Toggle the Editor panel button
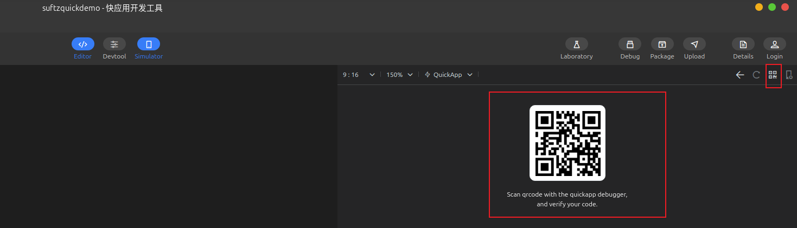This screenshot has height=228, width=797. coord(82,44)
